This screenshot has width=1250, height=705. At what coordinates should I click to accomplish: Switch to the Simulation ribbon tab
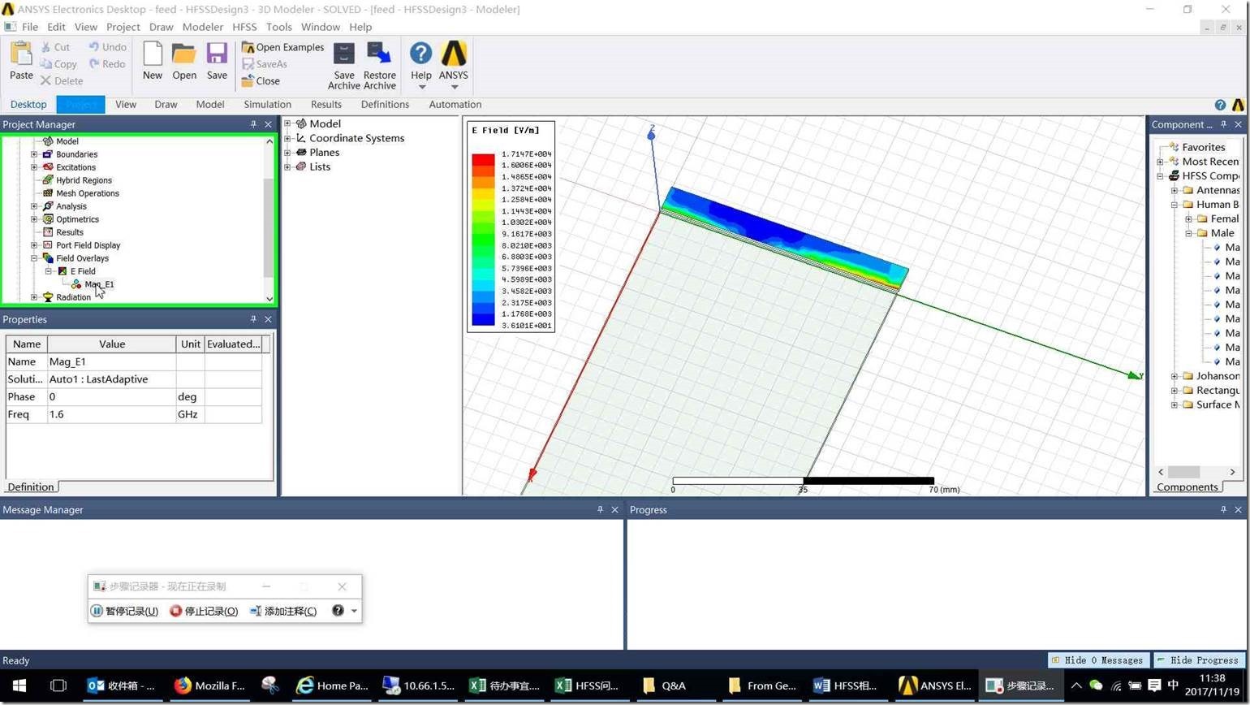click(x=267, y=105)
